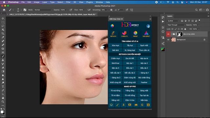Screen dimensions: 210x118
Task: Open the layer Opacity dropdown arrow
Action: pyautogui.click(x=199, y=25)
